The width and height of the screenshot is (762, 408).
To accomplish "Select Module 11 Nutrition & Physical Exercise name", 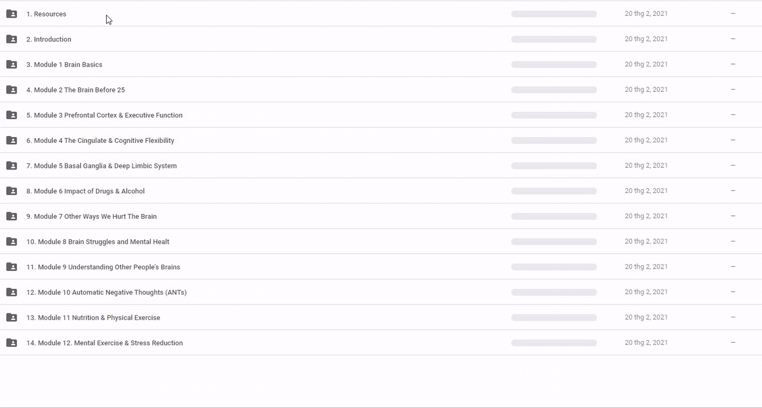I will click(x=93, y=318).
